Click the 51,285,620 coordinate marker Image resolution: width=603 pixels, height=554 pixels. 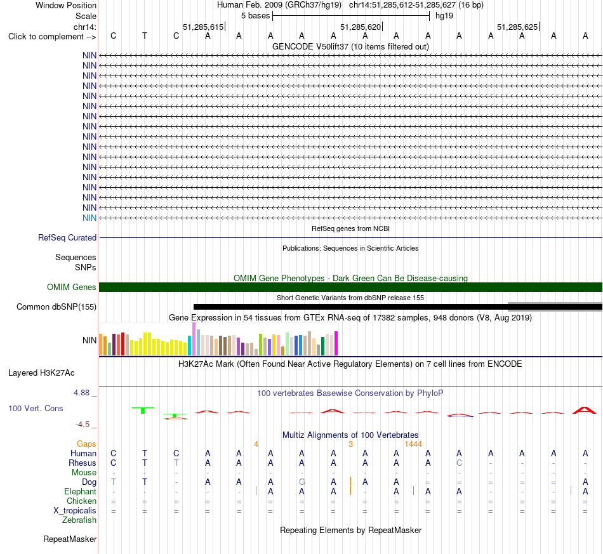click(x=361, y=27)
